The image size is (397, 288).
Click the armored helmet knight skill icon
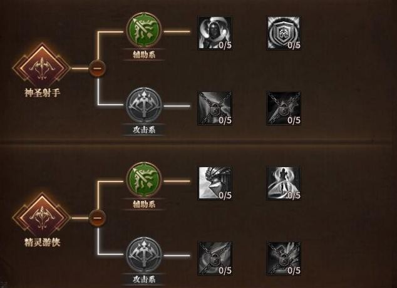[215, 183]
